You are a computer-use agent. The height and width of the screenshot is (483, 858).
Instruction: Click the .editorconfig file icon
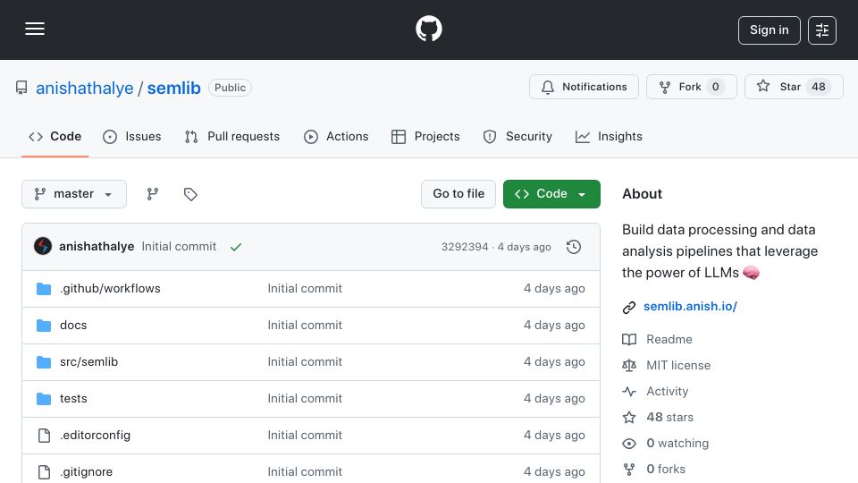tap(44, 436)
